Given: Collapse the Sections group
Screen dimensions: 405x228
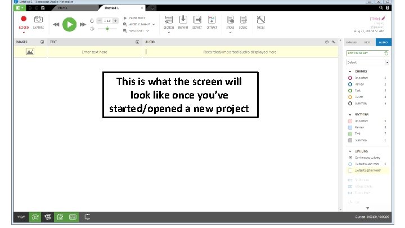Looking at the screenshot, I should coord(350,114).
